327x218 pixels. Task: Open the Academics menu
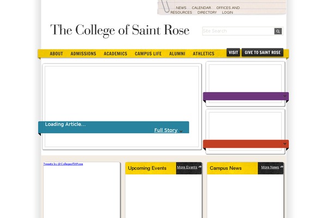click(116, 53)
